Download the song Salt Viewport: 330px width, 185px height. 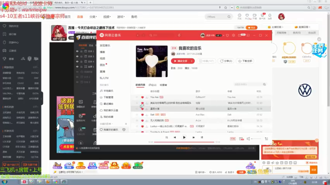(x=147, y=115)
